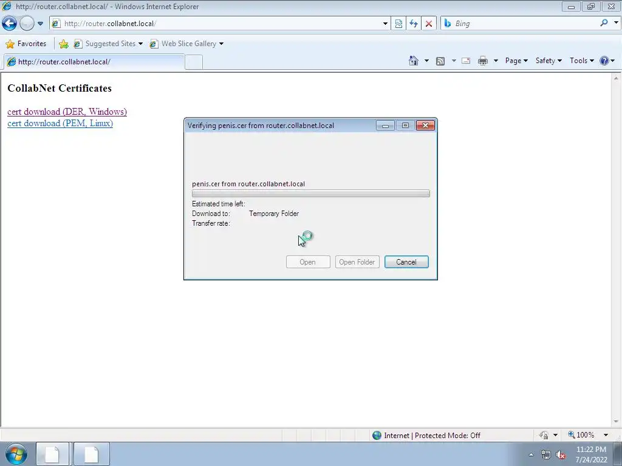Open the Windows Start button

point(16,454)
